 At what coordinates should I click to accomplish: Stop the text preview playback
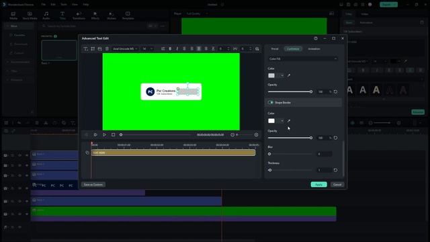click(x=113, y=134)
